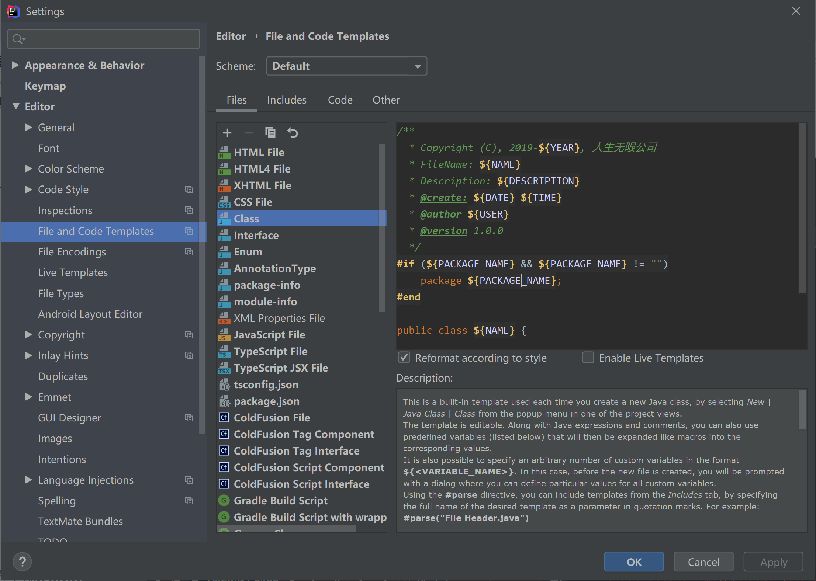
Task: Click the OK button
Action: click(x=634, y=562)
